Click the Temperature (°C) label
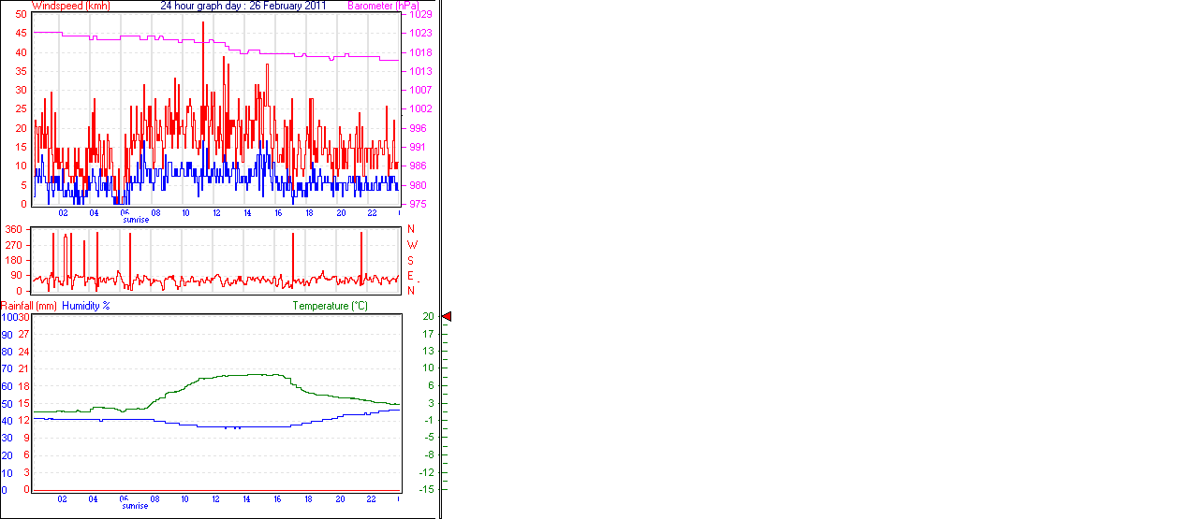The height and width of the screenshot is (519, 1191). point(330,306)
